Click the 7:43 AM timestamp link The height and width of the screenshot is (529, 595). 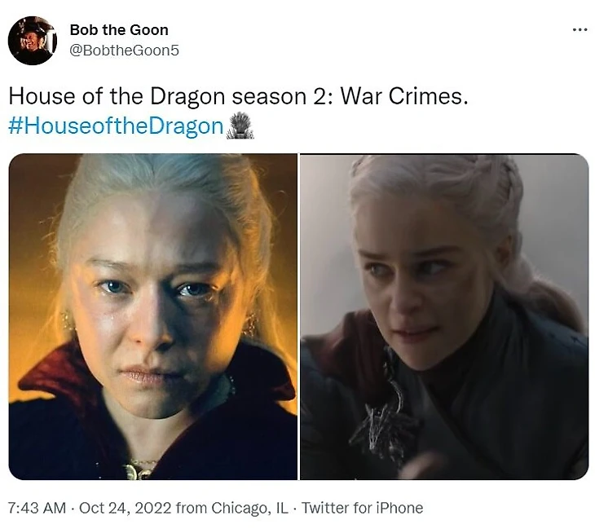tap(37, 508)
